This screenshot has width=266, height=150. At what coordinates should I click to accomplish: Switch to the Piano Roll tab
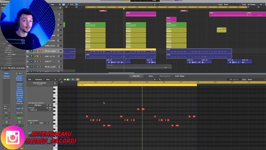(136, 76)
